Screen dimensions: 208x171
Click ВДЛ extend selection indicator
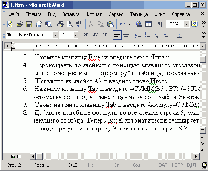(x=191, y=165)
